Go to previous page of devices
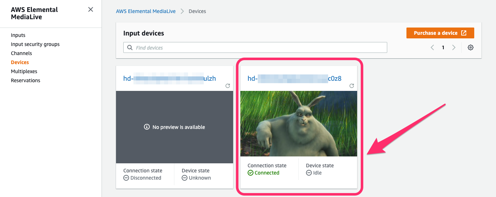The width and height of the screenshot is (496, 197). tap(432, 47)
